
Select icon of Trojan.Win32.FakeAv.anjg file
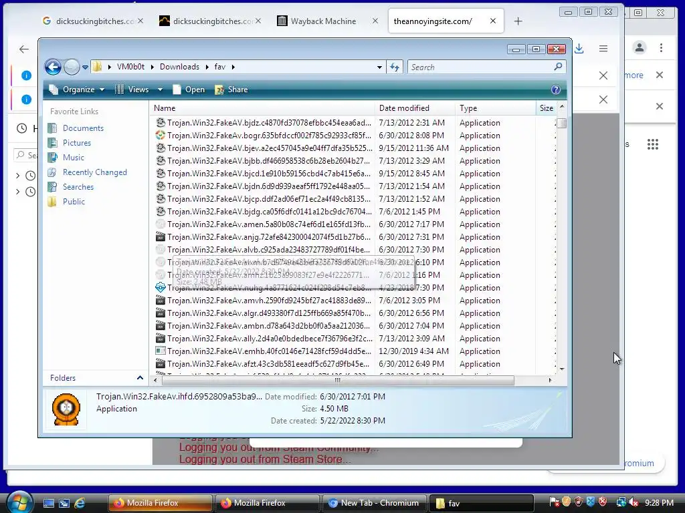161,237
